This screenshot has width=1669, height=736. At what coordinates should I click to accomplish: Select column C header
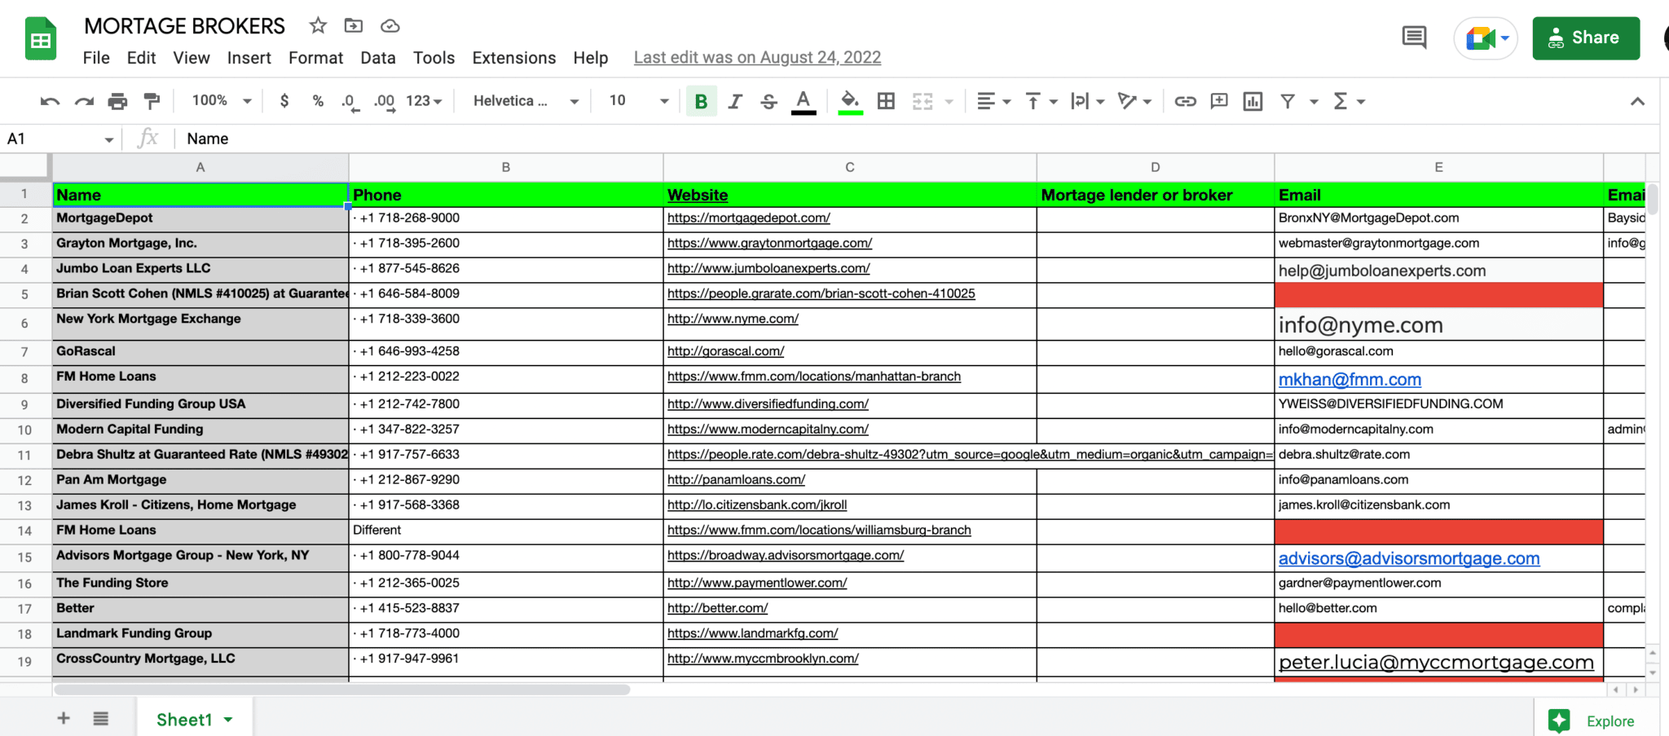point(849,167)
